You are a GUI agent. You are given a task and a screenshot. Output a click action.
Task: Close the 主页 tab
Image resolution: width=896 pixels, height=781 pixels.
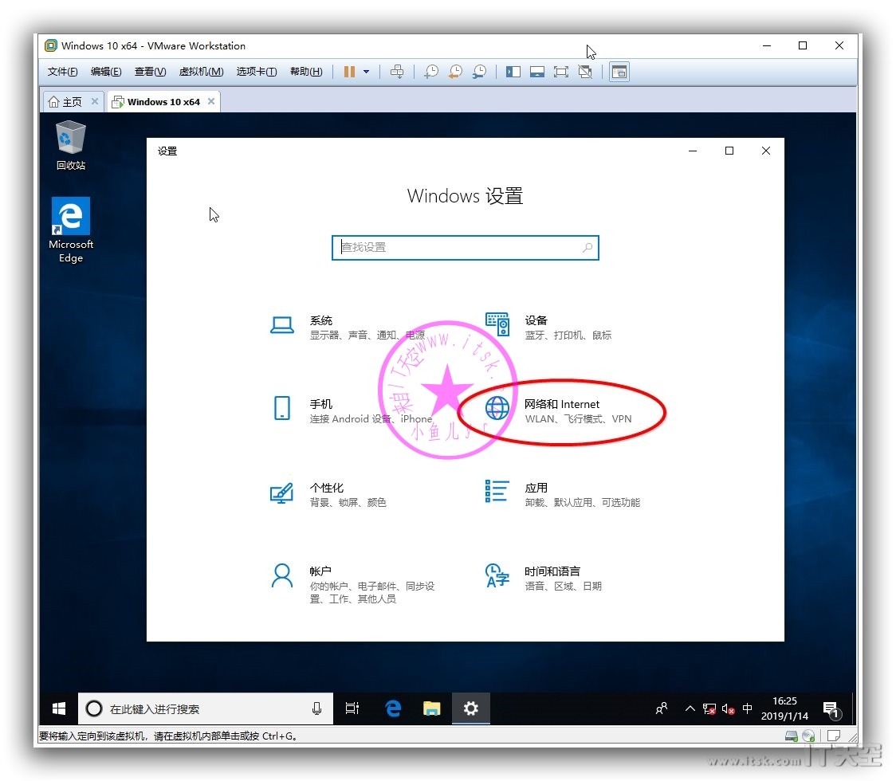95,101
